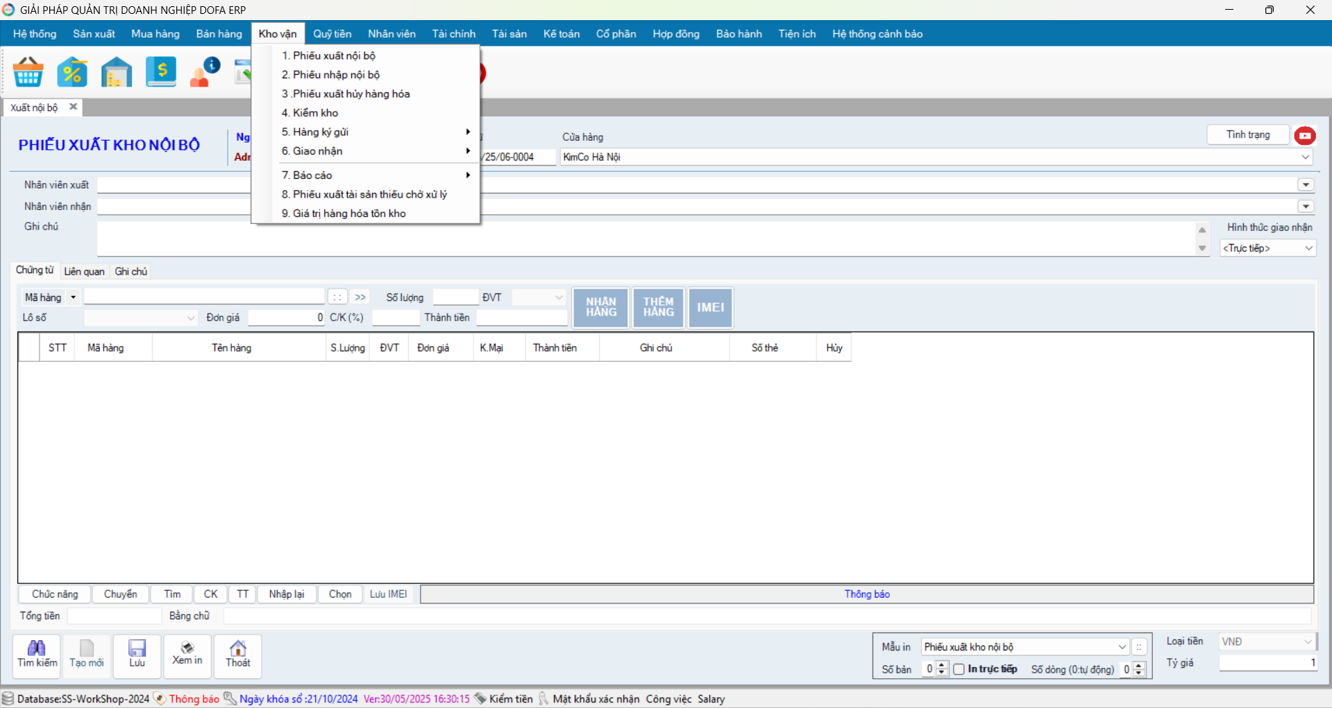1332x708 pixels.
Task: Click Salary in the status bar
Action: point(711,699)
